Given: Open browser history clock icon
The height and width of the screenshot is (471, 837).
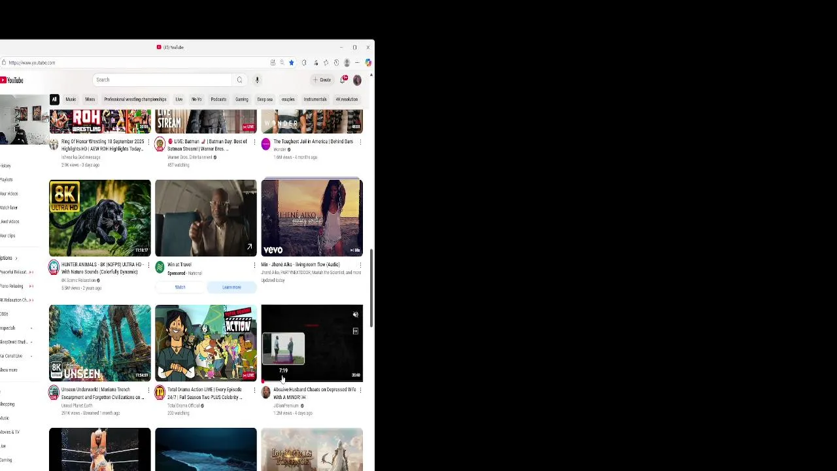Looking at the screenshot, I should [336, 63].
